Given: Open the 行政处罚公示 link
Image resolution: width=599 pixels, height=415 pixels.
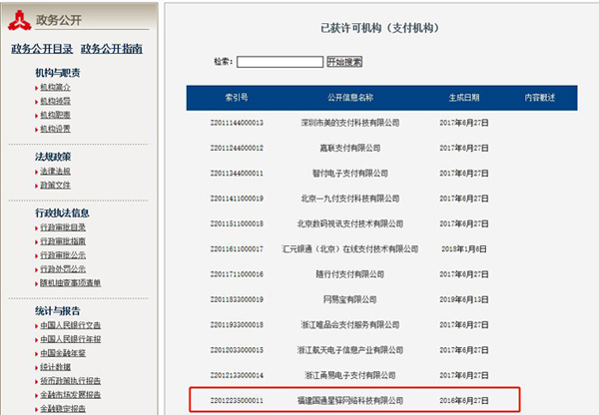Looking at the screenshot, I should 63,269.
